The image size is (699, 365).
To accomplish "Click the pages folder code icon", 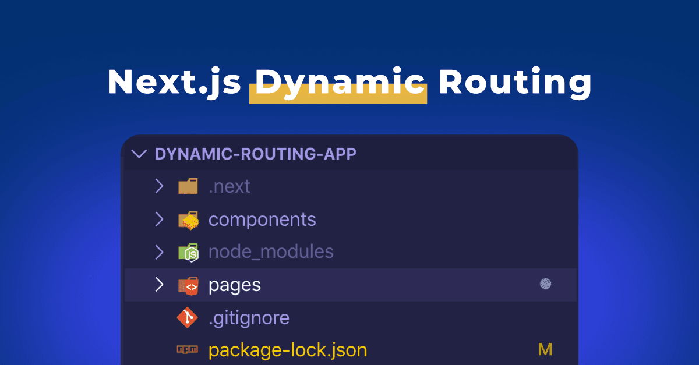I will (188, 285).
